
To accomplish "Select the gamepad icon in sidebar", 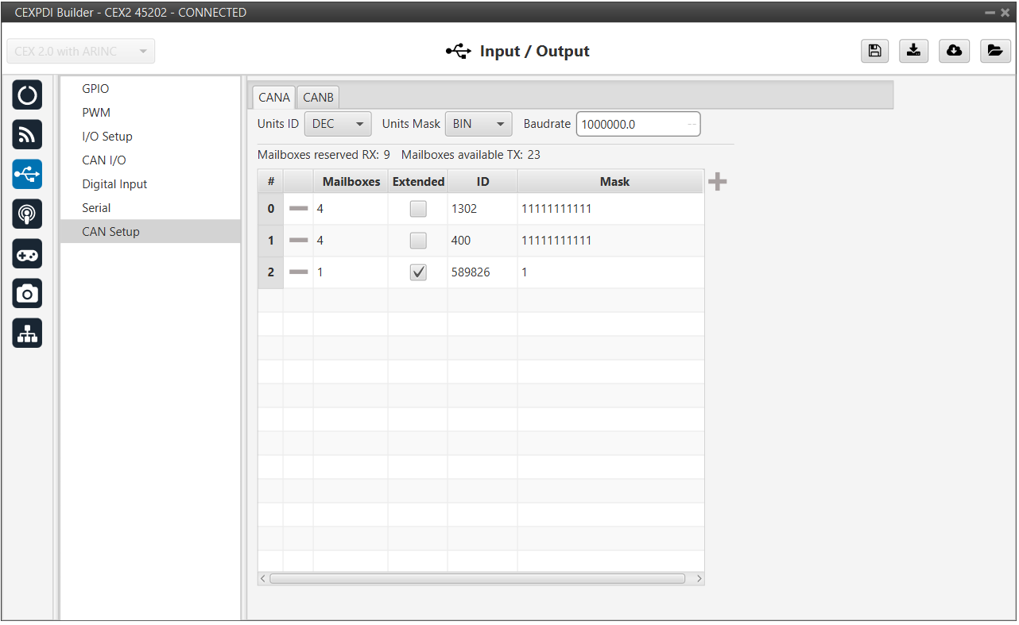I will tap(27, 254).
